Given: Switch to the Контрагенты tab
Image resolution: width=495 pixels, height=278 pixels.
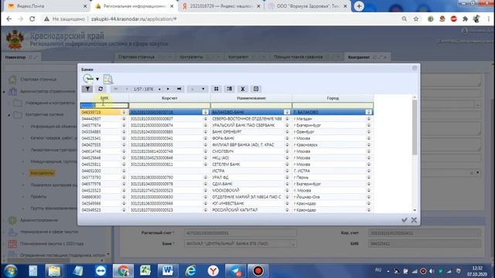Looking at the screenshot, I should coord(191,57).
